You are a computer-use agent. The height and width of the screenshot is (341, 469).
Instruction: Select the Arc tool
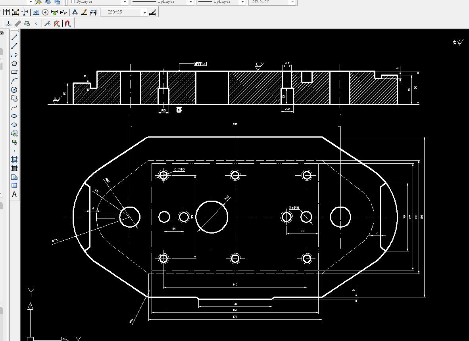tap(14, 81)
